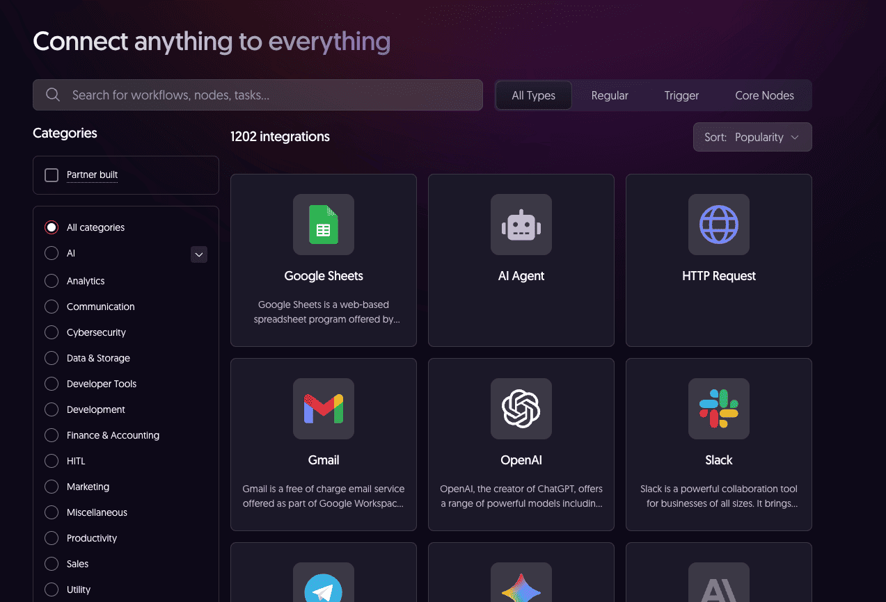Viewport: 886px width, 602px height.
Task: Select the Finance & Accounting category
Action: pyautogui.click(x=51, y=435)
